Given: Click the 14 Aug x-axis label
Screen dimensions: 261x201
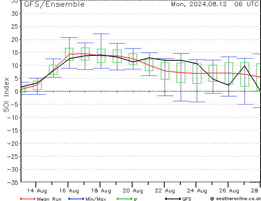Looking at the screenshot, I should click(x=37, y=191).
